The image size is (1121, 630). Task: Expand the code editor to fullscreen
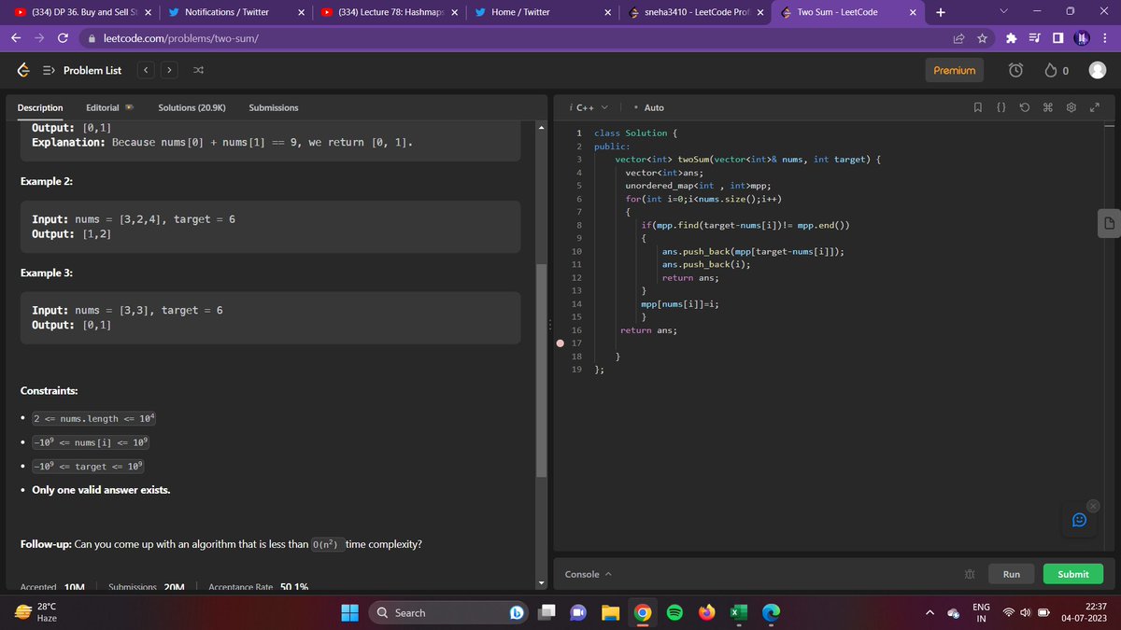pyautogui.click(x=1094, y=107)
